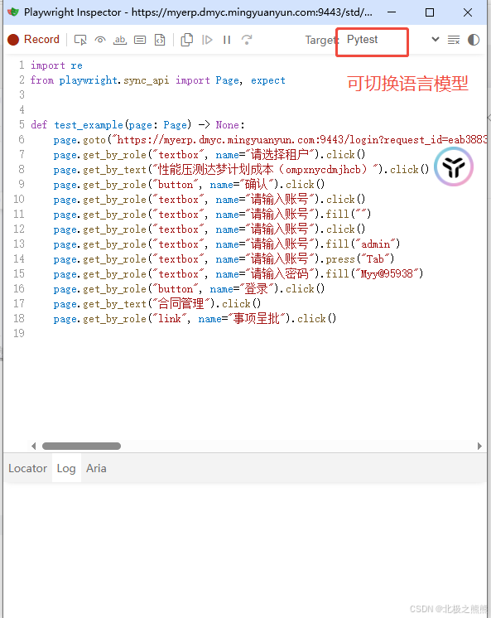Switch to the Log tab
491x618 pixels.
coord(66,468)
